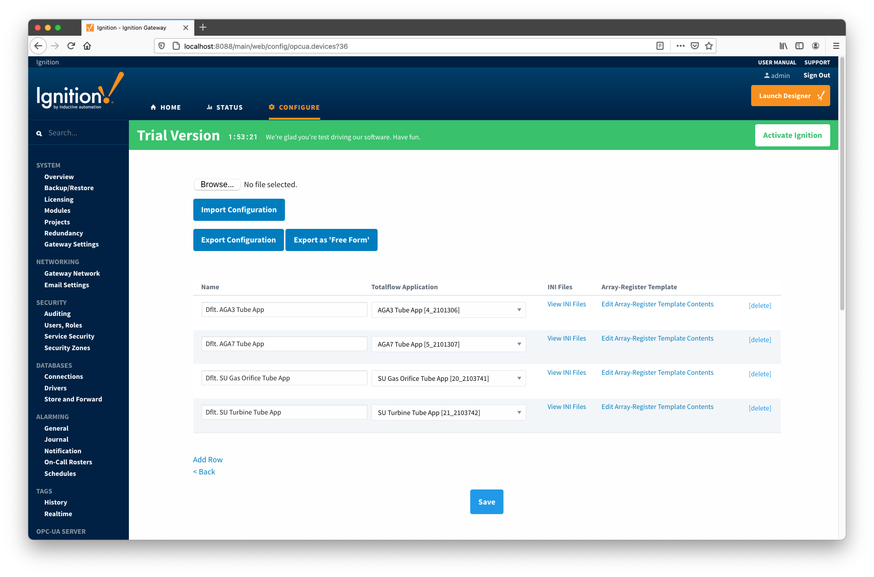Image resolution: width=874 pixels, height=577 pixels.
Task: Open SU Gas Orifice Tube App dropdown
Action: pos(449,378)
